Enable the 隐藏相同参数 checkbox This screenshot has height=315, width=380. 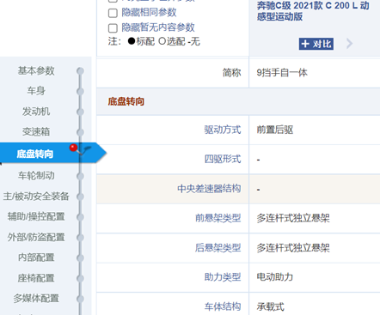click(113, 13)
